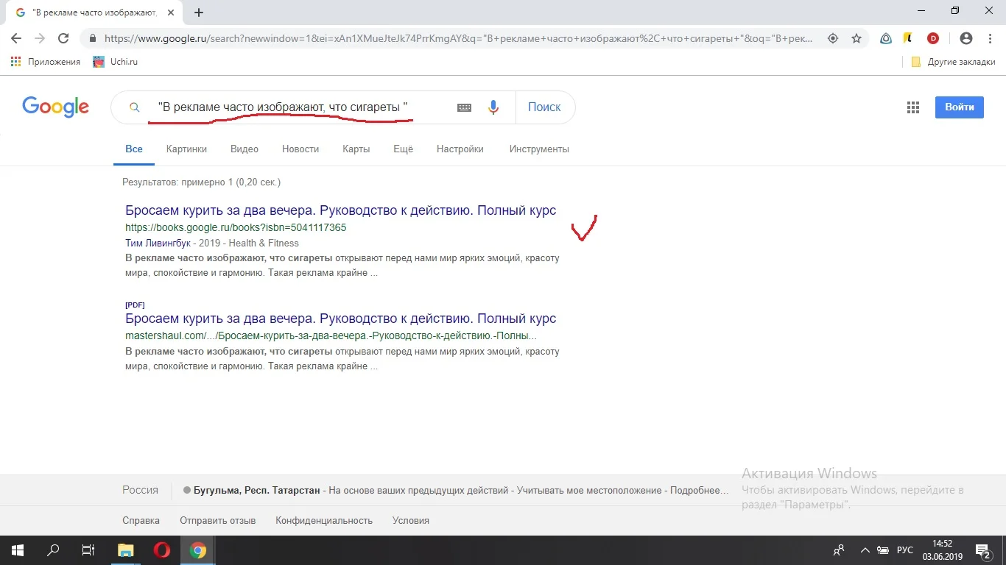Start voice search with the microphone

[493, 107]
